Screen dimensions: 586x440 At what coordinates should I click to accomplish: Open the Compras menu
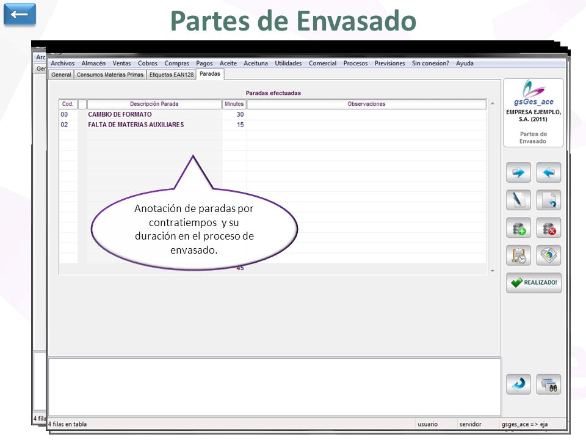176,63
